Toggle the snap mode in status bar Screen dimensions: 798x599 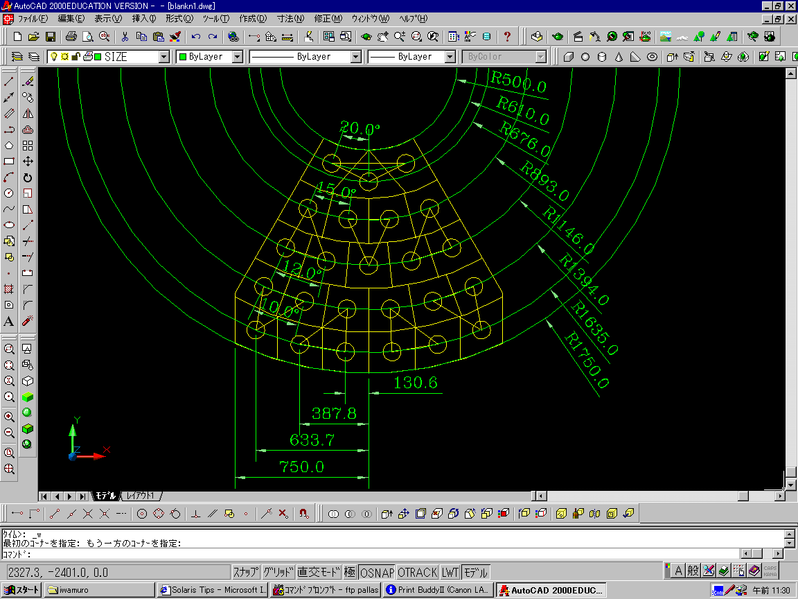pos(247,573)
